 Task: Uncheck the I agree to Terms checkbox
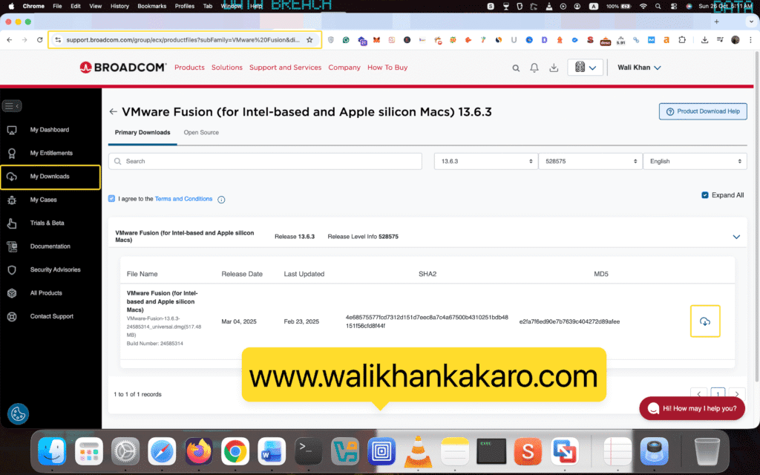pyautogui.click(x=112, y=199)
